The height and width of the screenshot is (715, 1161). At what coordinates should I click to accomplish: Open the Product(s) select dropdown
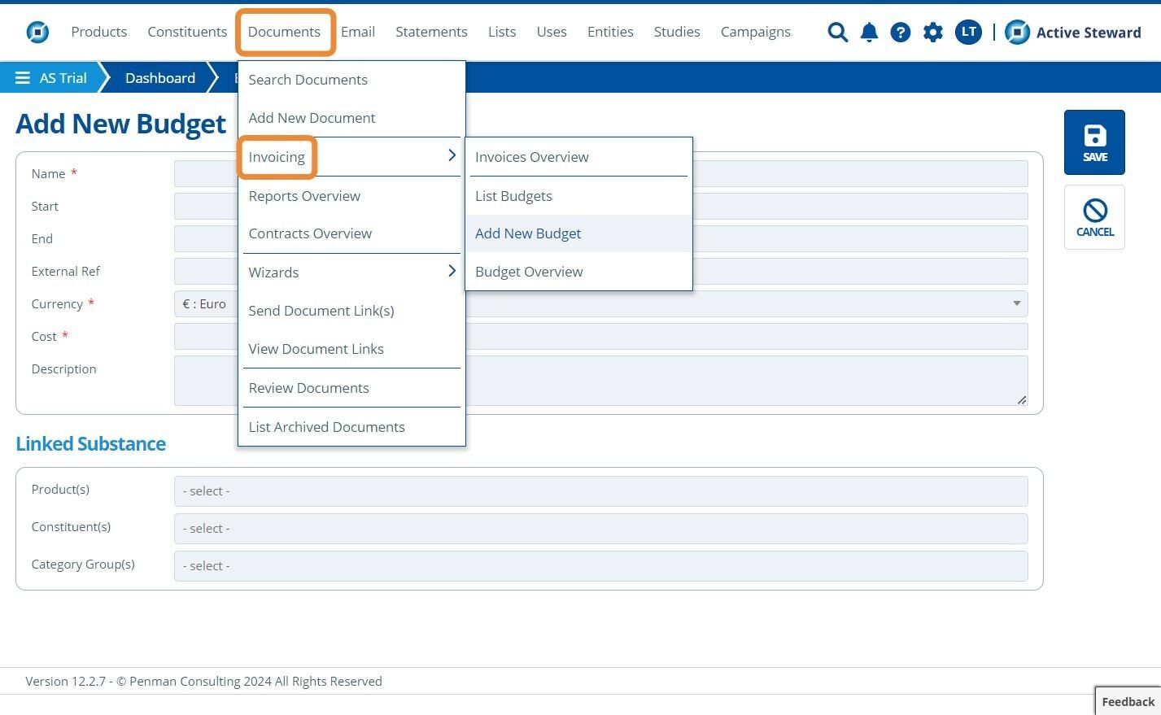(x=600, y=491)
